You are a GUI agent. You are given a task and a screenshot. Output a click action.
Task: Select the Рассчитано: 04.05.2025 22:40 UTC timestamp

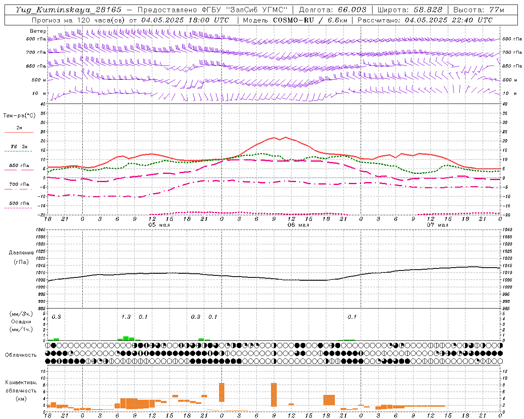click(x=425, y=20)
